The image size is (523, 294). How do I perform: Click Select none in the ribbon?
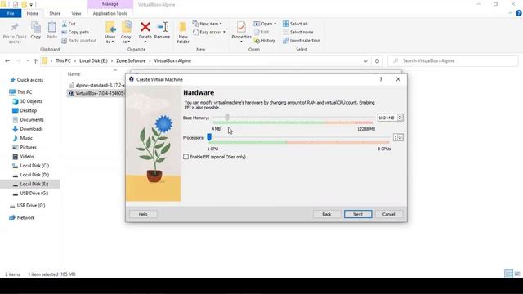[x=297, y=33]
